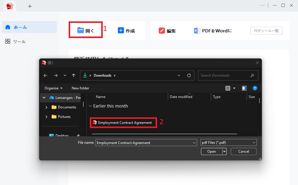Select Desktop in navigation pane
Image resolution: width=298 pixels, height=185 pixels.
tap(59, 135)
